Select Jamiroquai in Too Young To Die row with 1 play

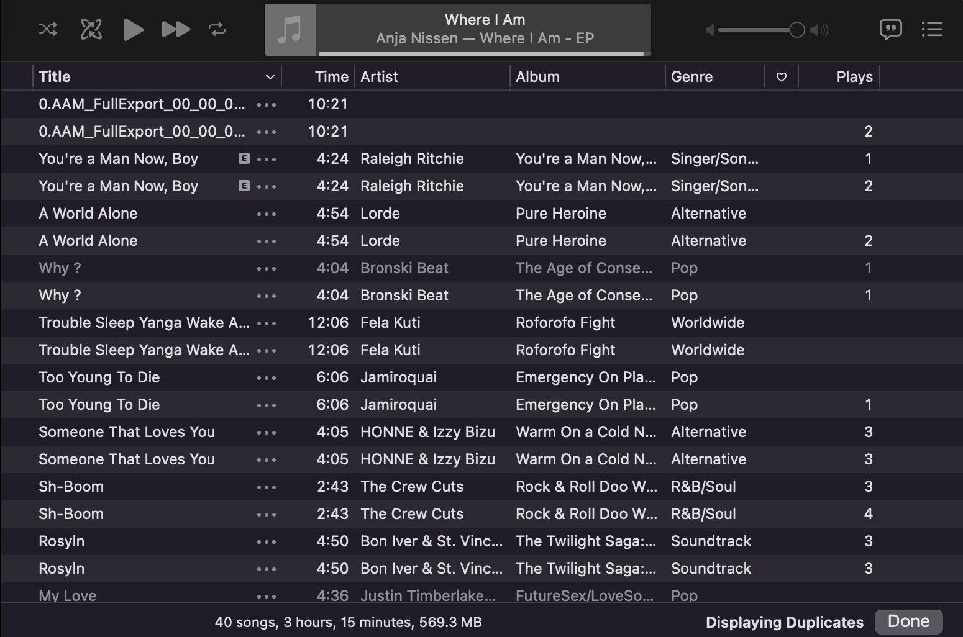[x=399, y=405]
